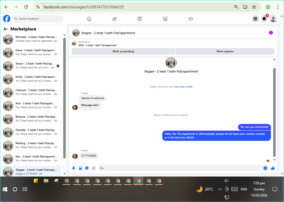Click chat scrollbar down arrow
Image resolution: width=284 pixels, height=202 pixels.
point(274,160)
